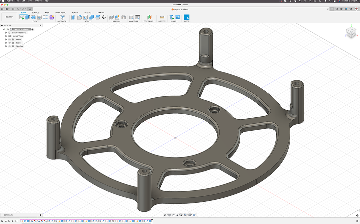Open the Construct dropdown menu
Image resolution: width=360 pixels, height=224 pixels.
[x=149, y=21]
